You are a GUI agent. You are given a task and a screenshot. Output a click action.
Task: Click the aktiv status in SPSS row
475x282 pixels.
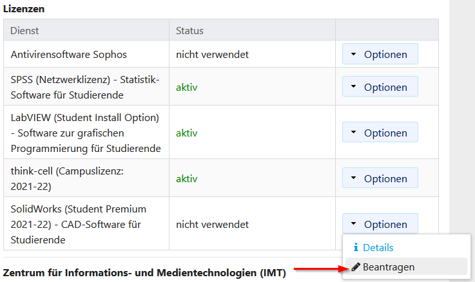tap(187, 87)
